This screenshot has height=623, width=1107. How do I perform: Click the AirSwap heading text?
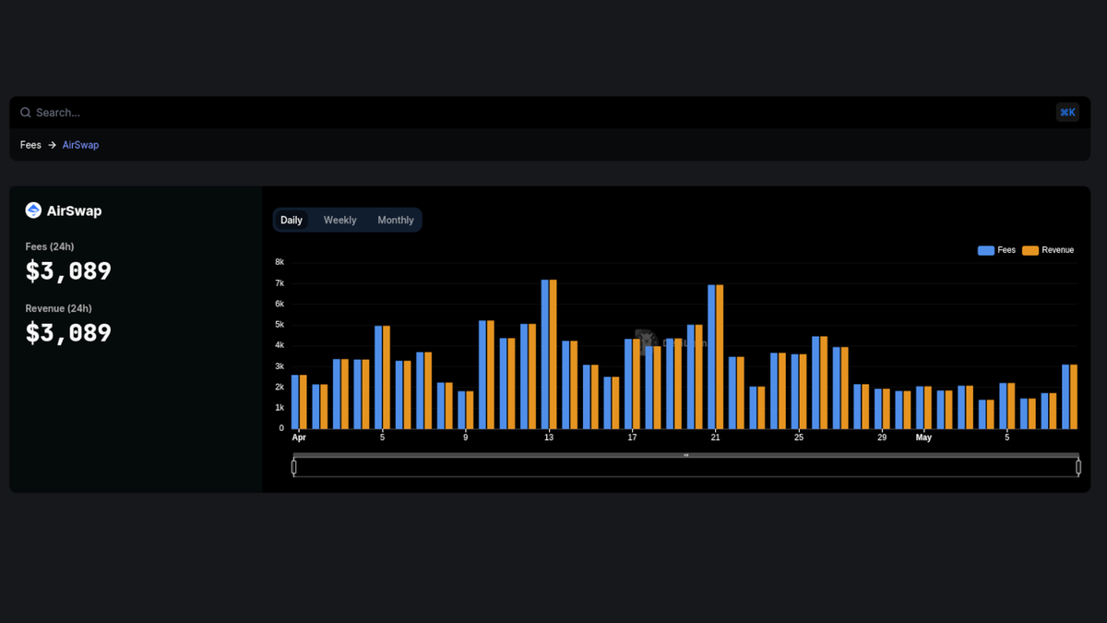point(74,210)
